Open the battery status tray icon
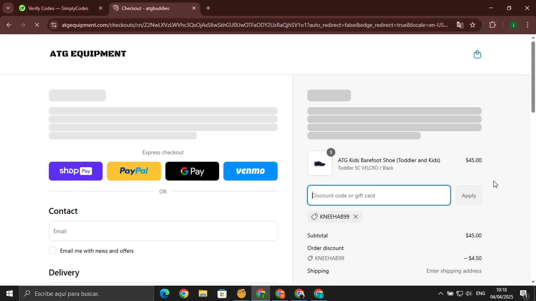536x301 pixels. tap(450, 294)
